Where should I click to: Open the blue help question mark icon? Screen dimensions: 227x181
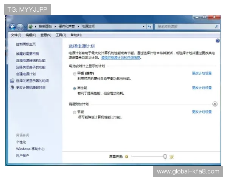(x=218, y=41)
